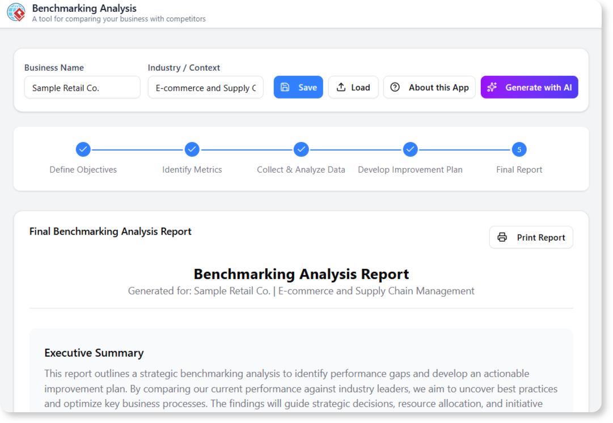Load a saved analysis via Load button
This screenshot has width=613, height=423.
(353, 87)
